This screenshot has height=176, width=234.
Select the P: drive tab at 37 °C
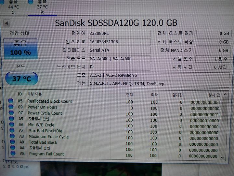click(43, 7)
